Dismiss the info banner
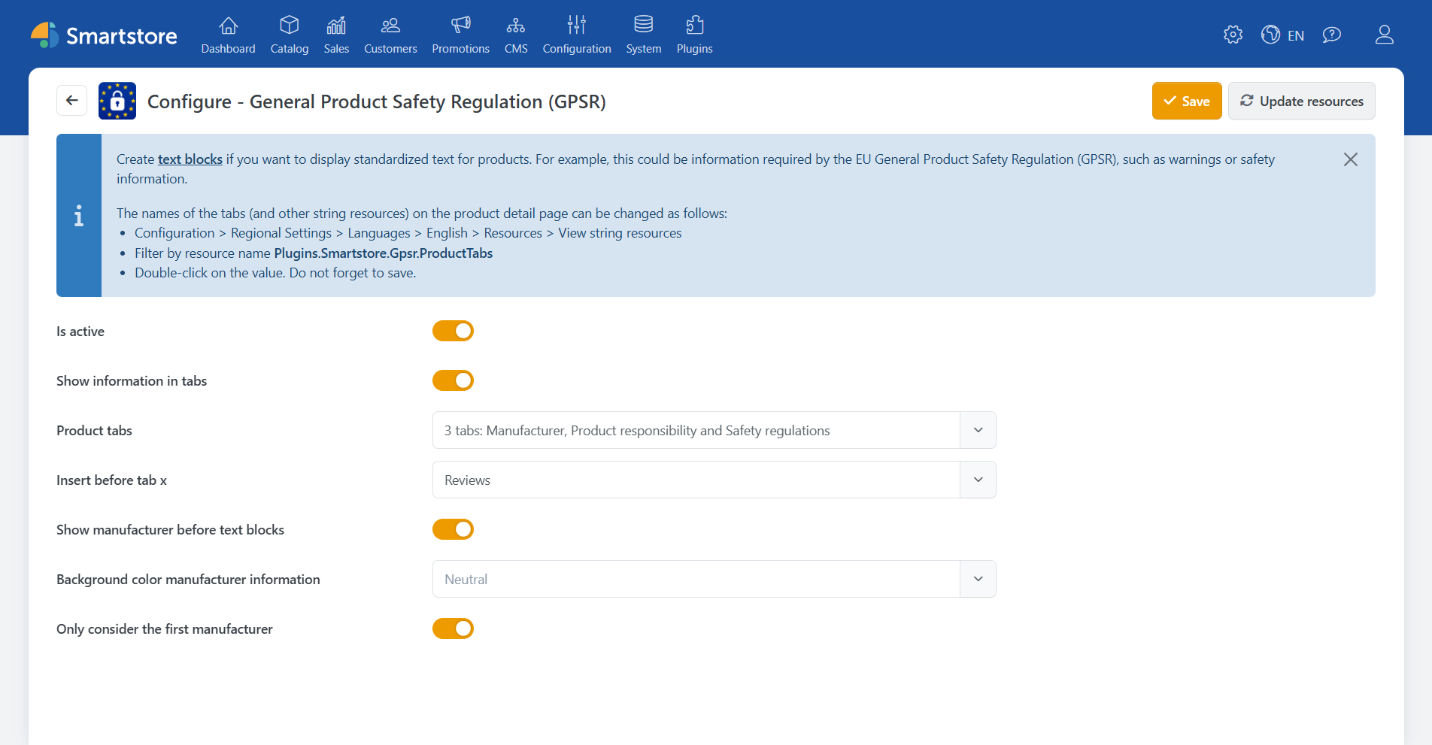The image size is (1432, 745). tap(1350, 159)
